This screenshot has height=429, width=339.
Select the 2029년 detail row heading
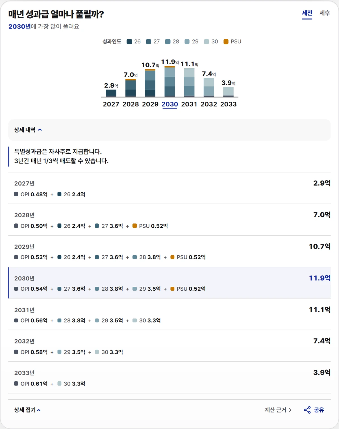coord(24,247)
